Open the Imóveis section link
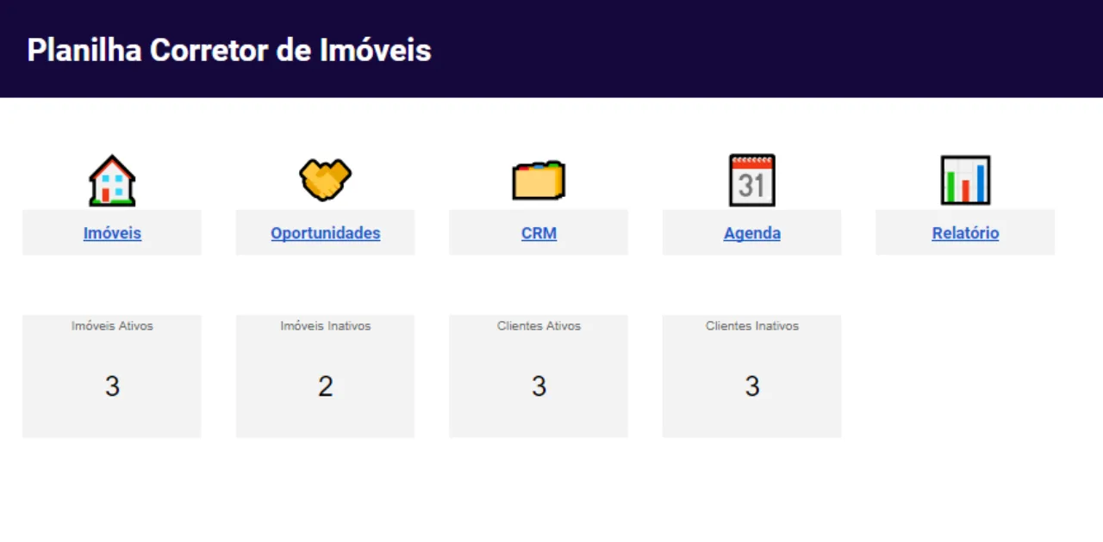 coord(112,233)
